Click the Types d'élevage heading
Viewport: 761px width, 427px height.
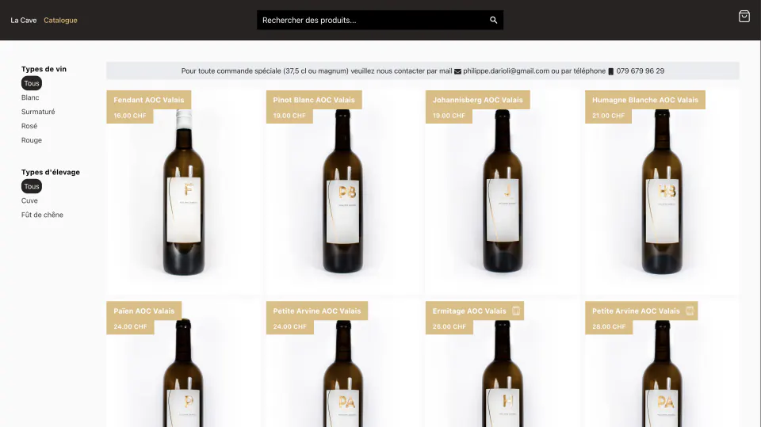[x=51, y=172]
